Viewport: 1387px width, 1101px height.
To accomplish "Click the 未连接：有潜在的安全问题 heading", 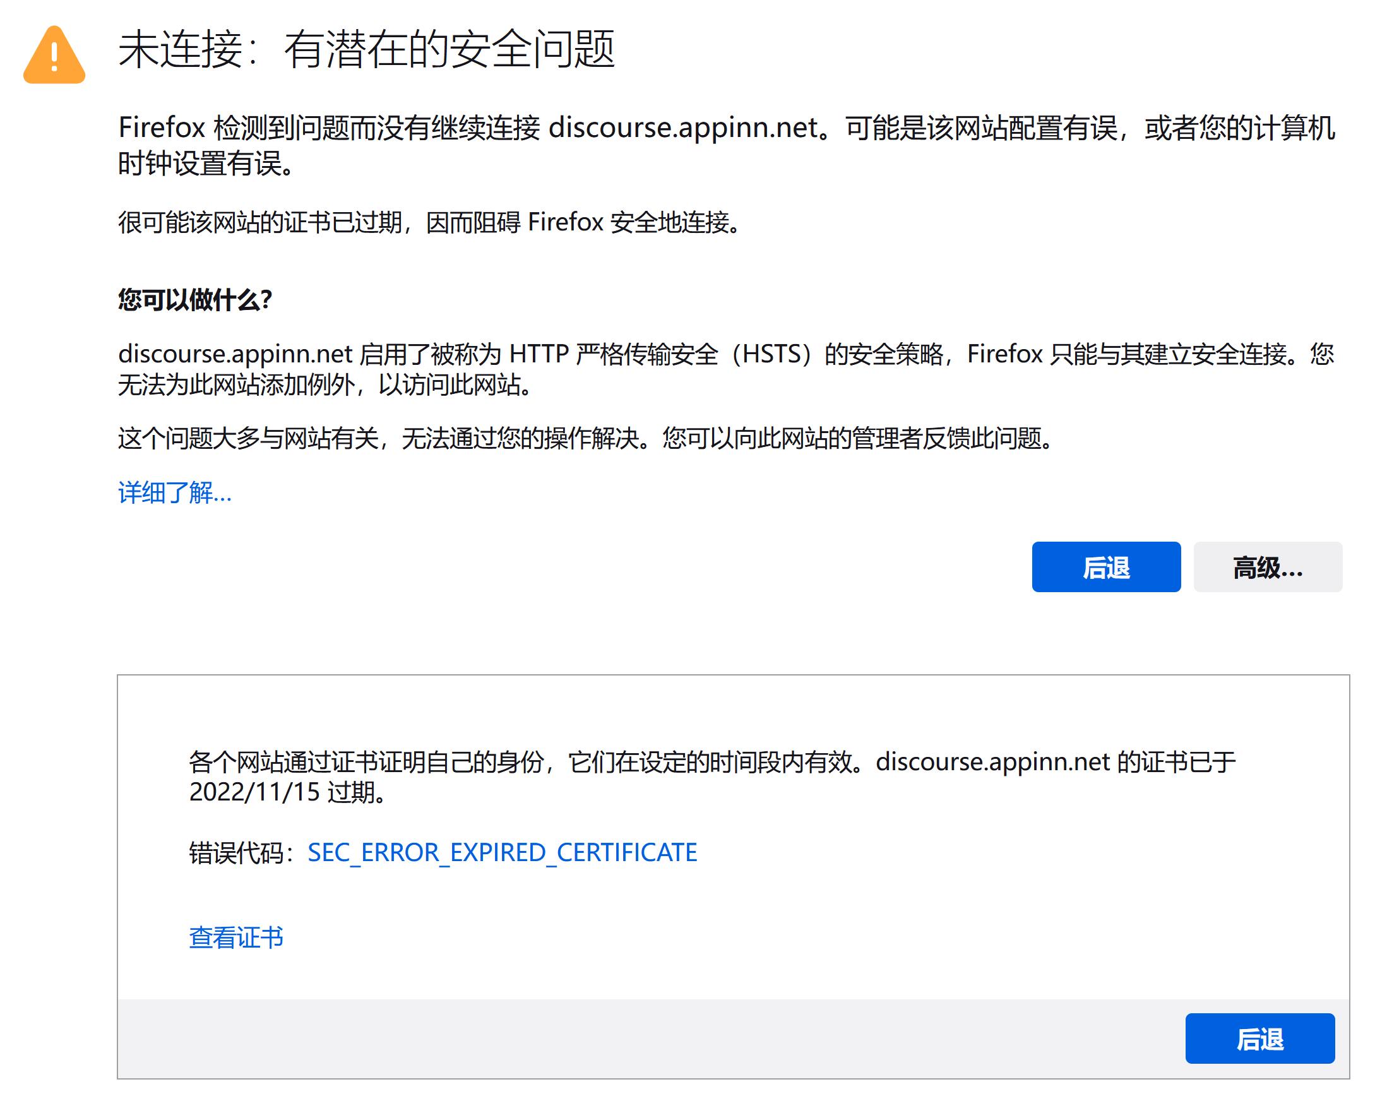I will point(366,49).
